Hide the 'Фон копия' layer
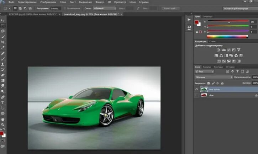The image size is (258, 154). pyautogui.click(x=197, y=89)
